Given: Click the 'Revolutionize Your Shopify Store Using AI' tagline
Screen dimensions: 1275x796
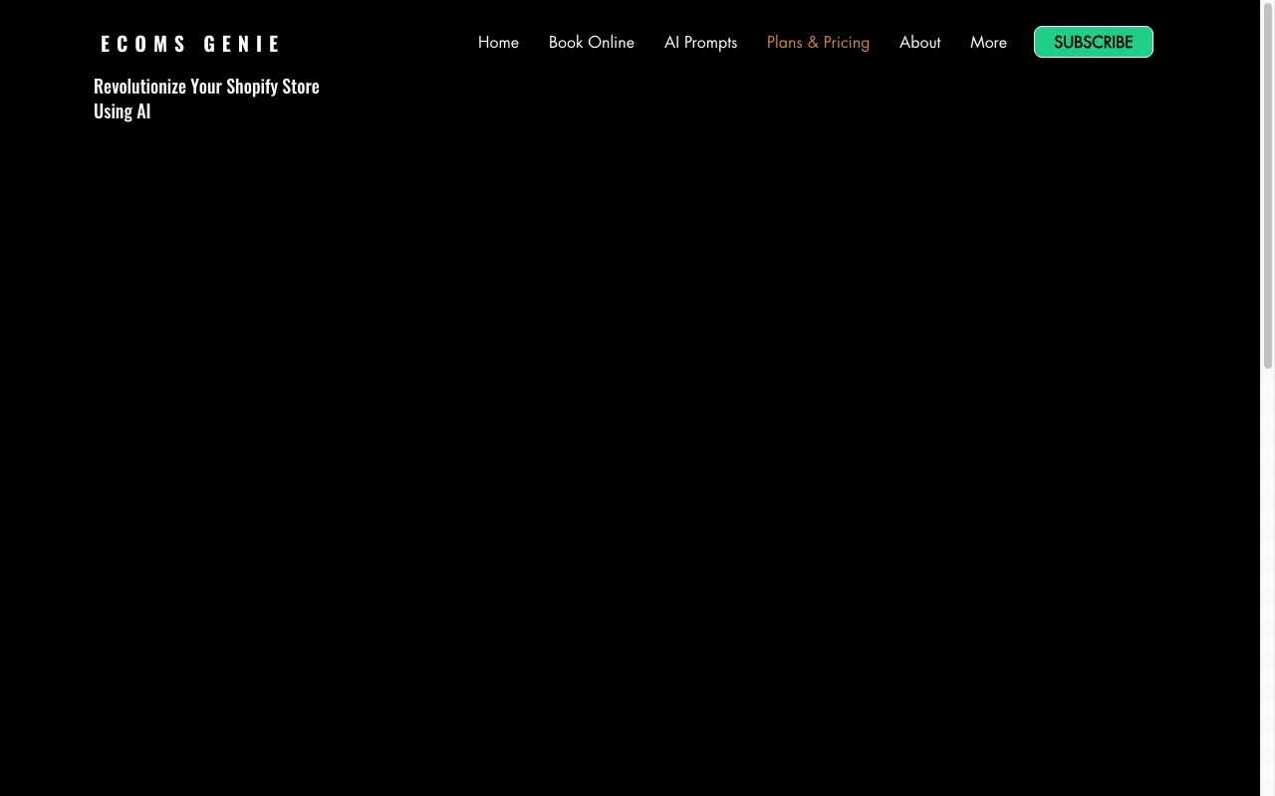Looking at the screenshot, I should pyautogui.click(x=206, y=99).
